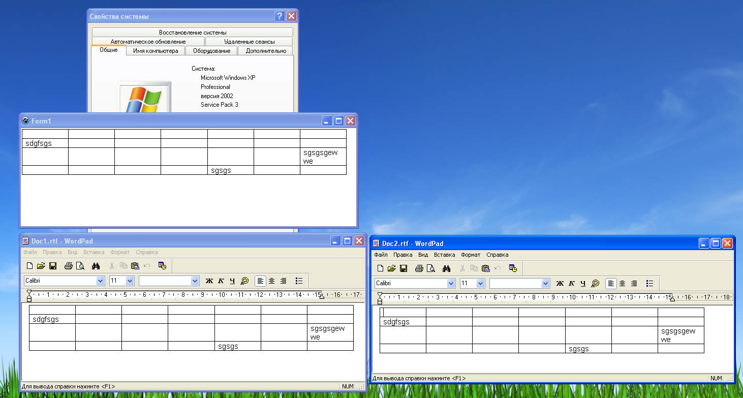743x398 pixels.
Task: Expand the empty script dropdown in Doc2
Action: [546, 284]
